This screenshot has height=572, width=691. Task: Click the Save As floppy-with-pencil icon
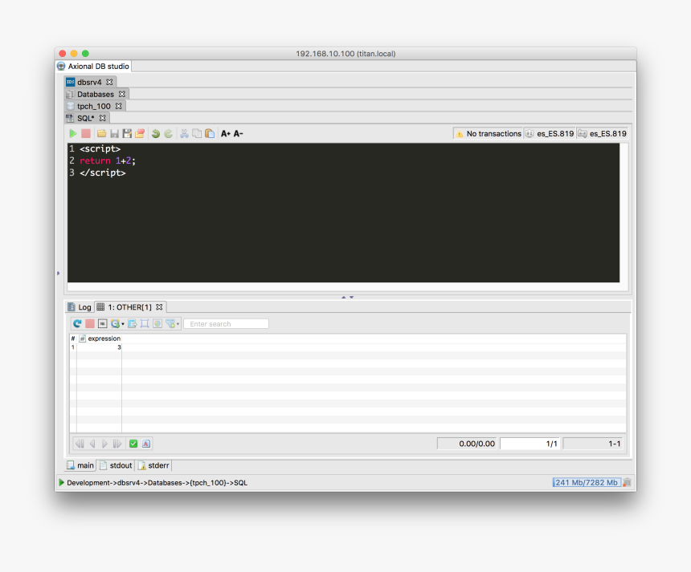point(128,134)
